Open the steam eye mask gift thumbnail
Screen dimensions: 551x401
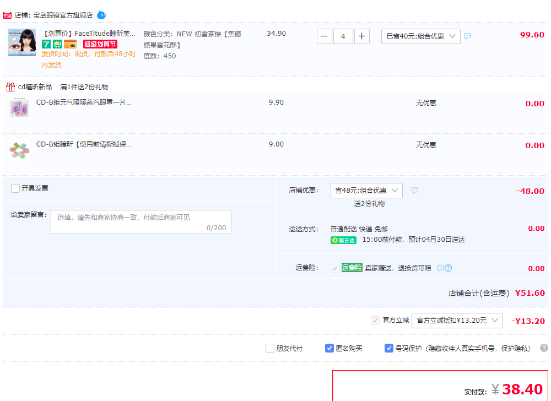pos(19,107)
